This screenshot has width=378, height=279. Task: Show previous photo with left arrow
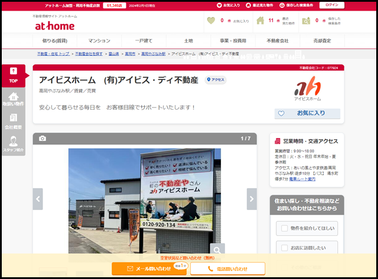38,199
